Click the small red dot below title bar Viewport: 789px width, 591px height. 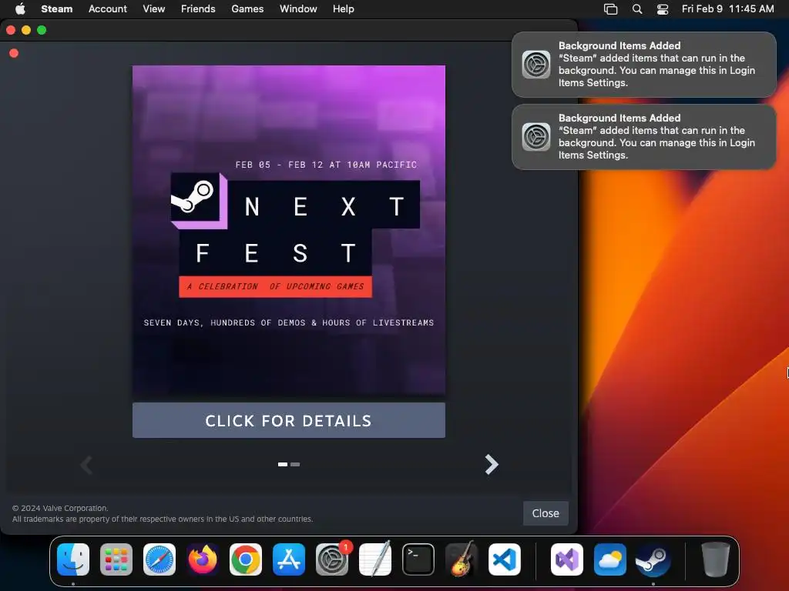14,53
